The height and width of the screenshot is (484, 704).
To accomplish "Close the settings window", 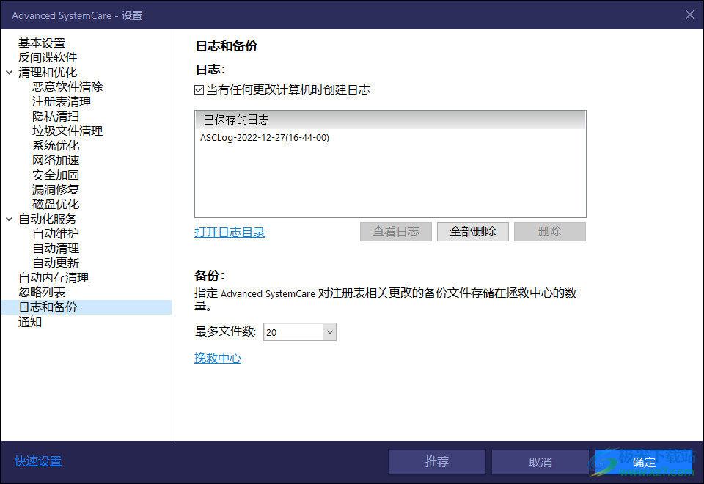I will (690, 15).
